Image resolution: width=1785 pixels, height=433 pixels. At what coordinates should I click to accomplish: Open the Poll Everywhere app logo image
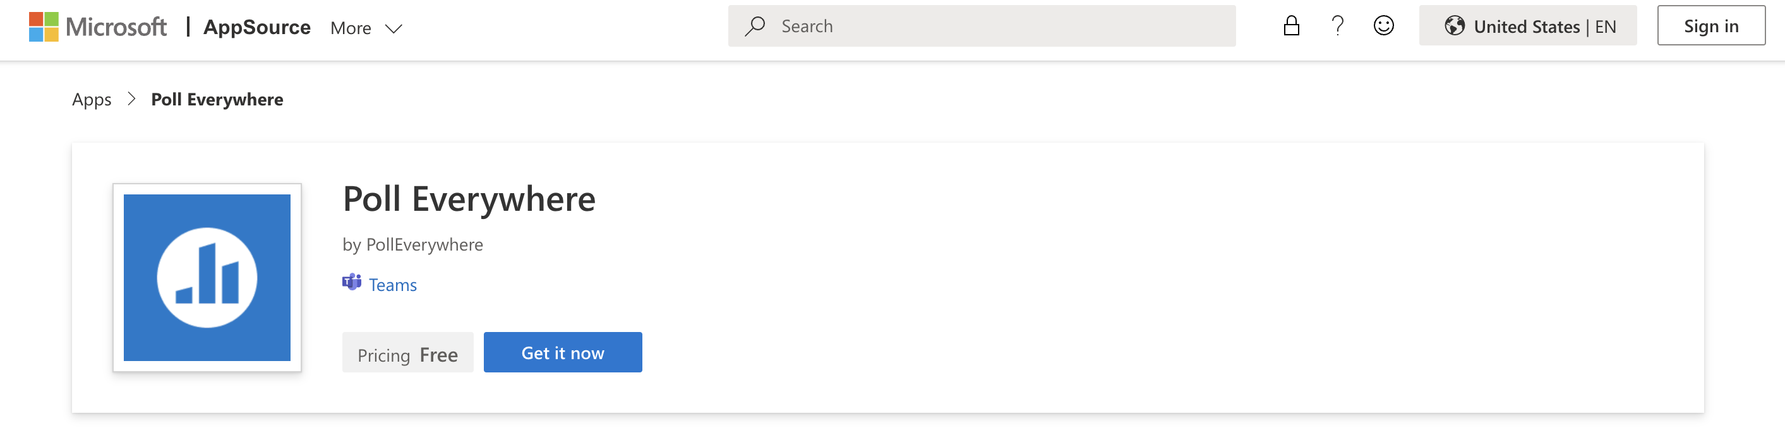click(x=207, y=278)
